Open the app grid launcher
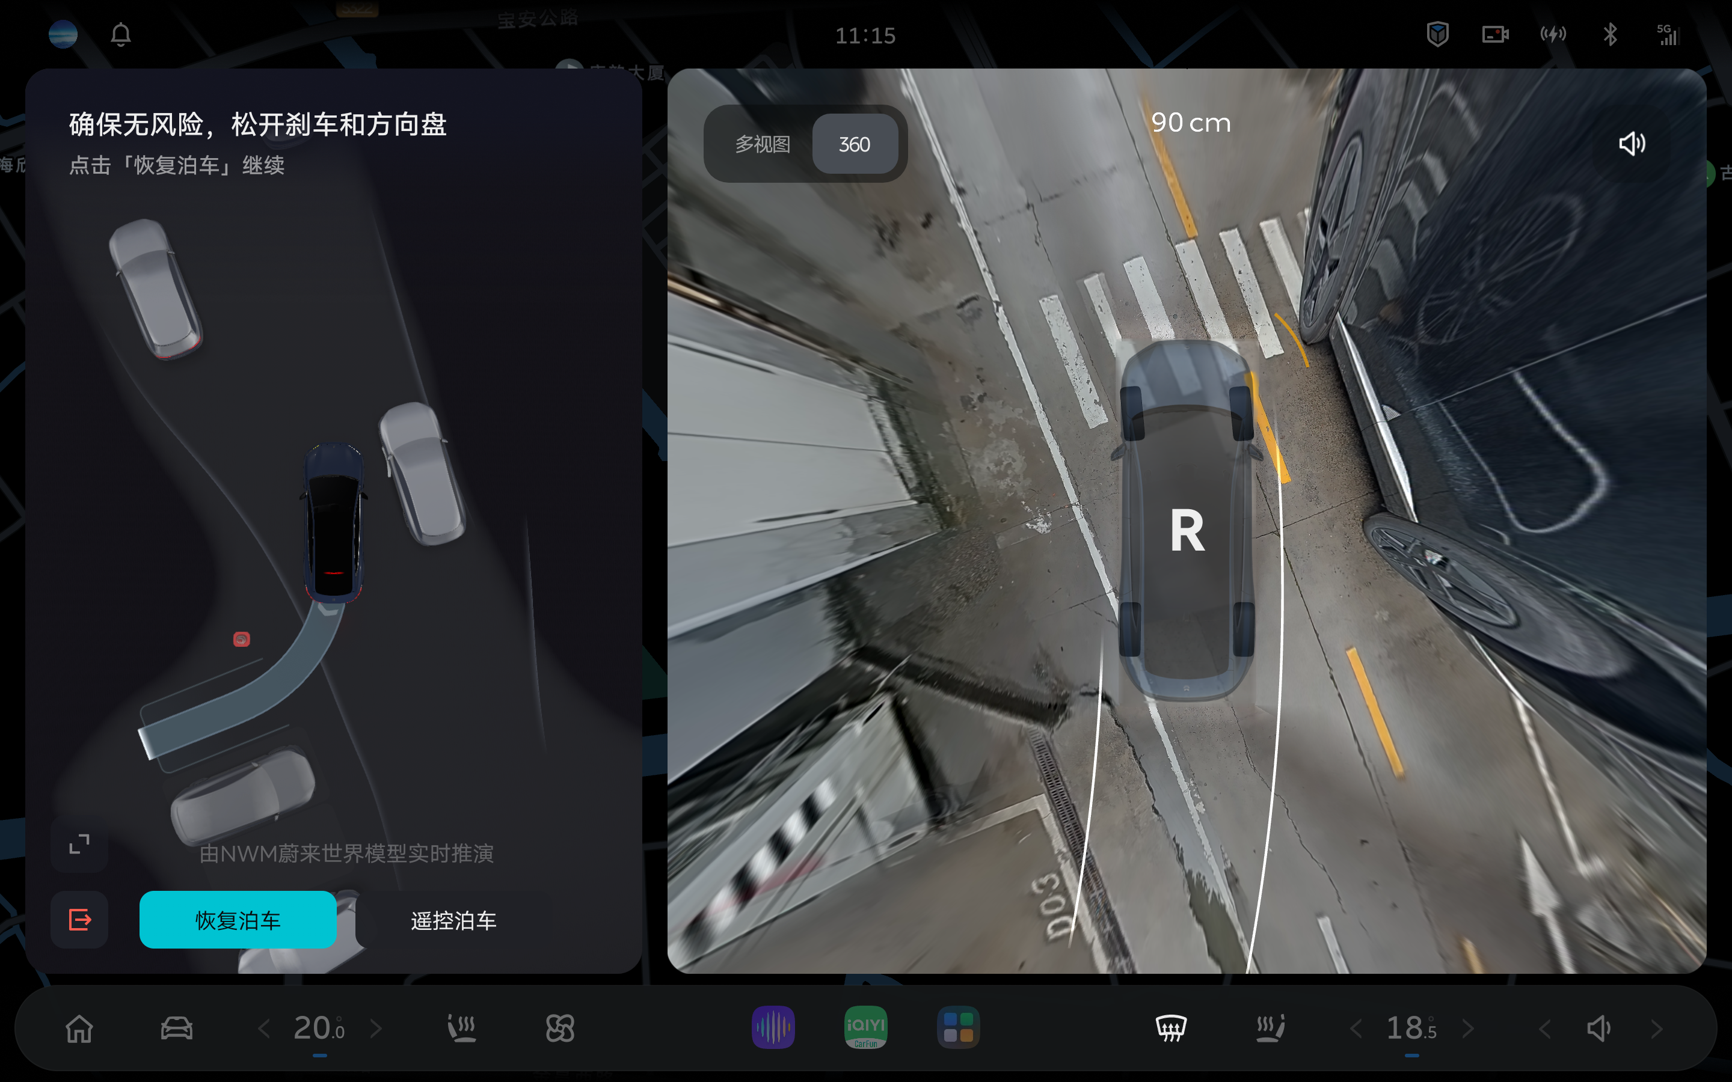 957,1028
